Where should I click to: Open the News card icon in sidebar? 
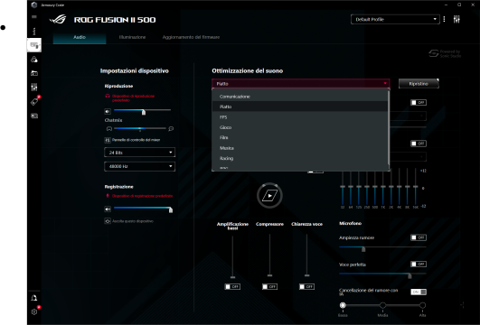coord(34,116)
